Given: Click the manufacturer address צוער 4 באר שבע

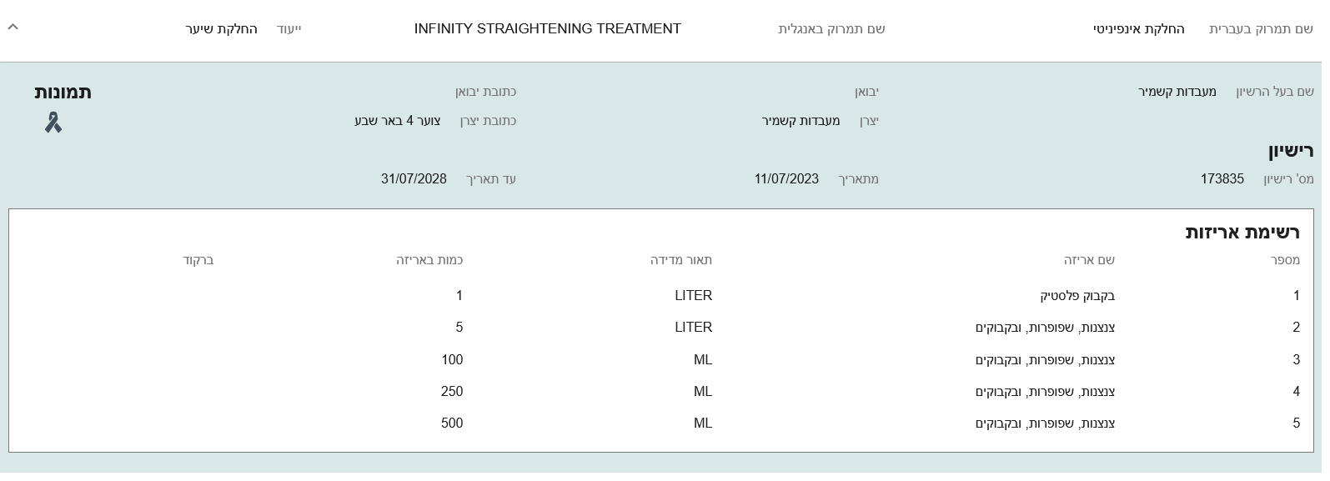Looking at the screenshot, I should 398,121.
